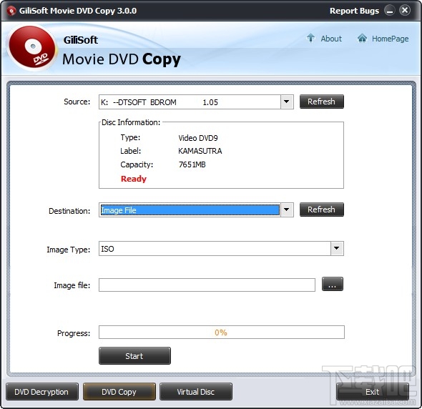Click the Capacity: label
Viewport: 422px width, 409px height.
click(137, 164)
